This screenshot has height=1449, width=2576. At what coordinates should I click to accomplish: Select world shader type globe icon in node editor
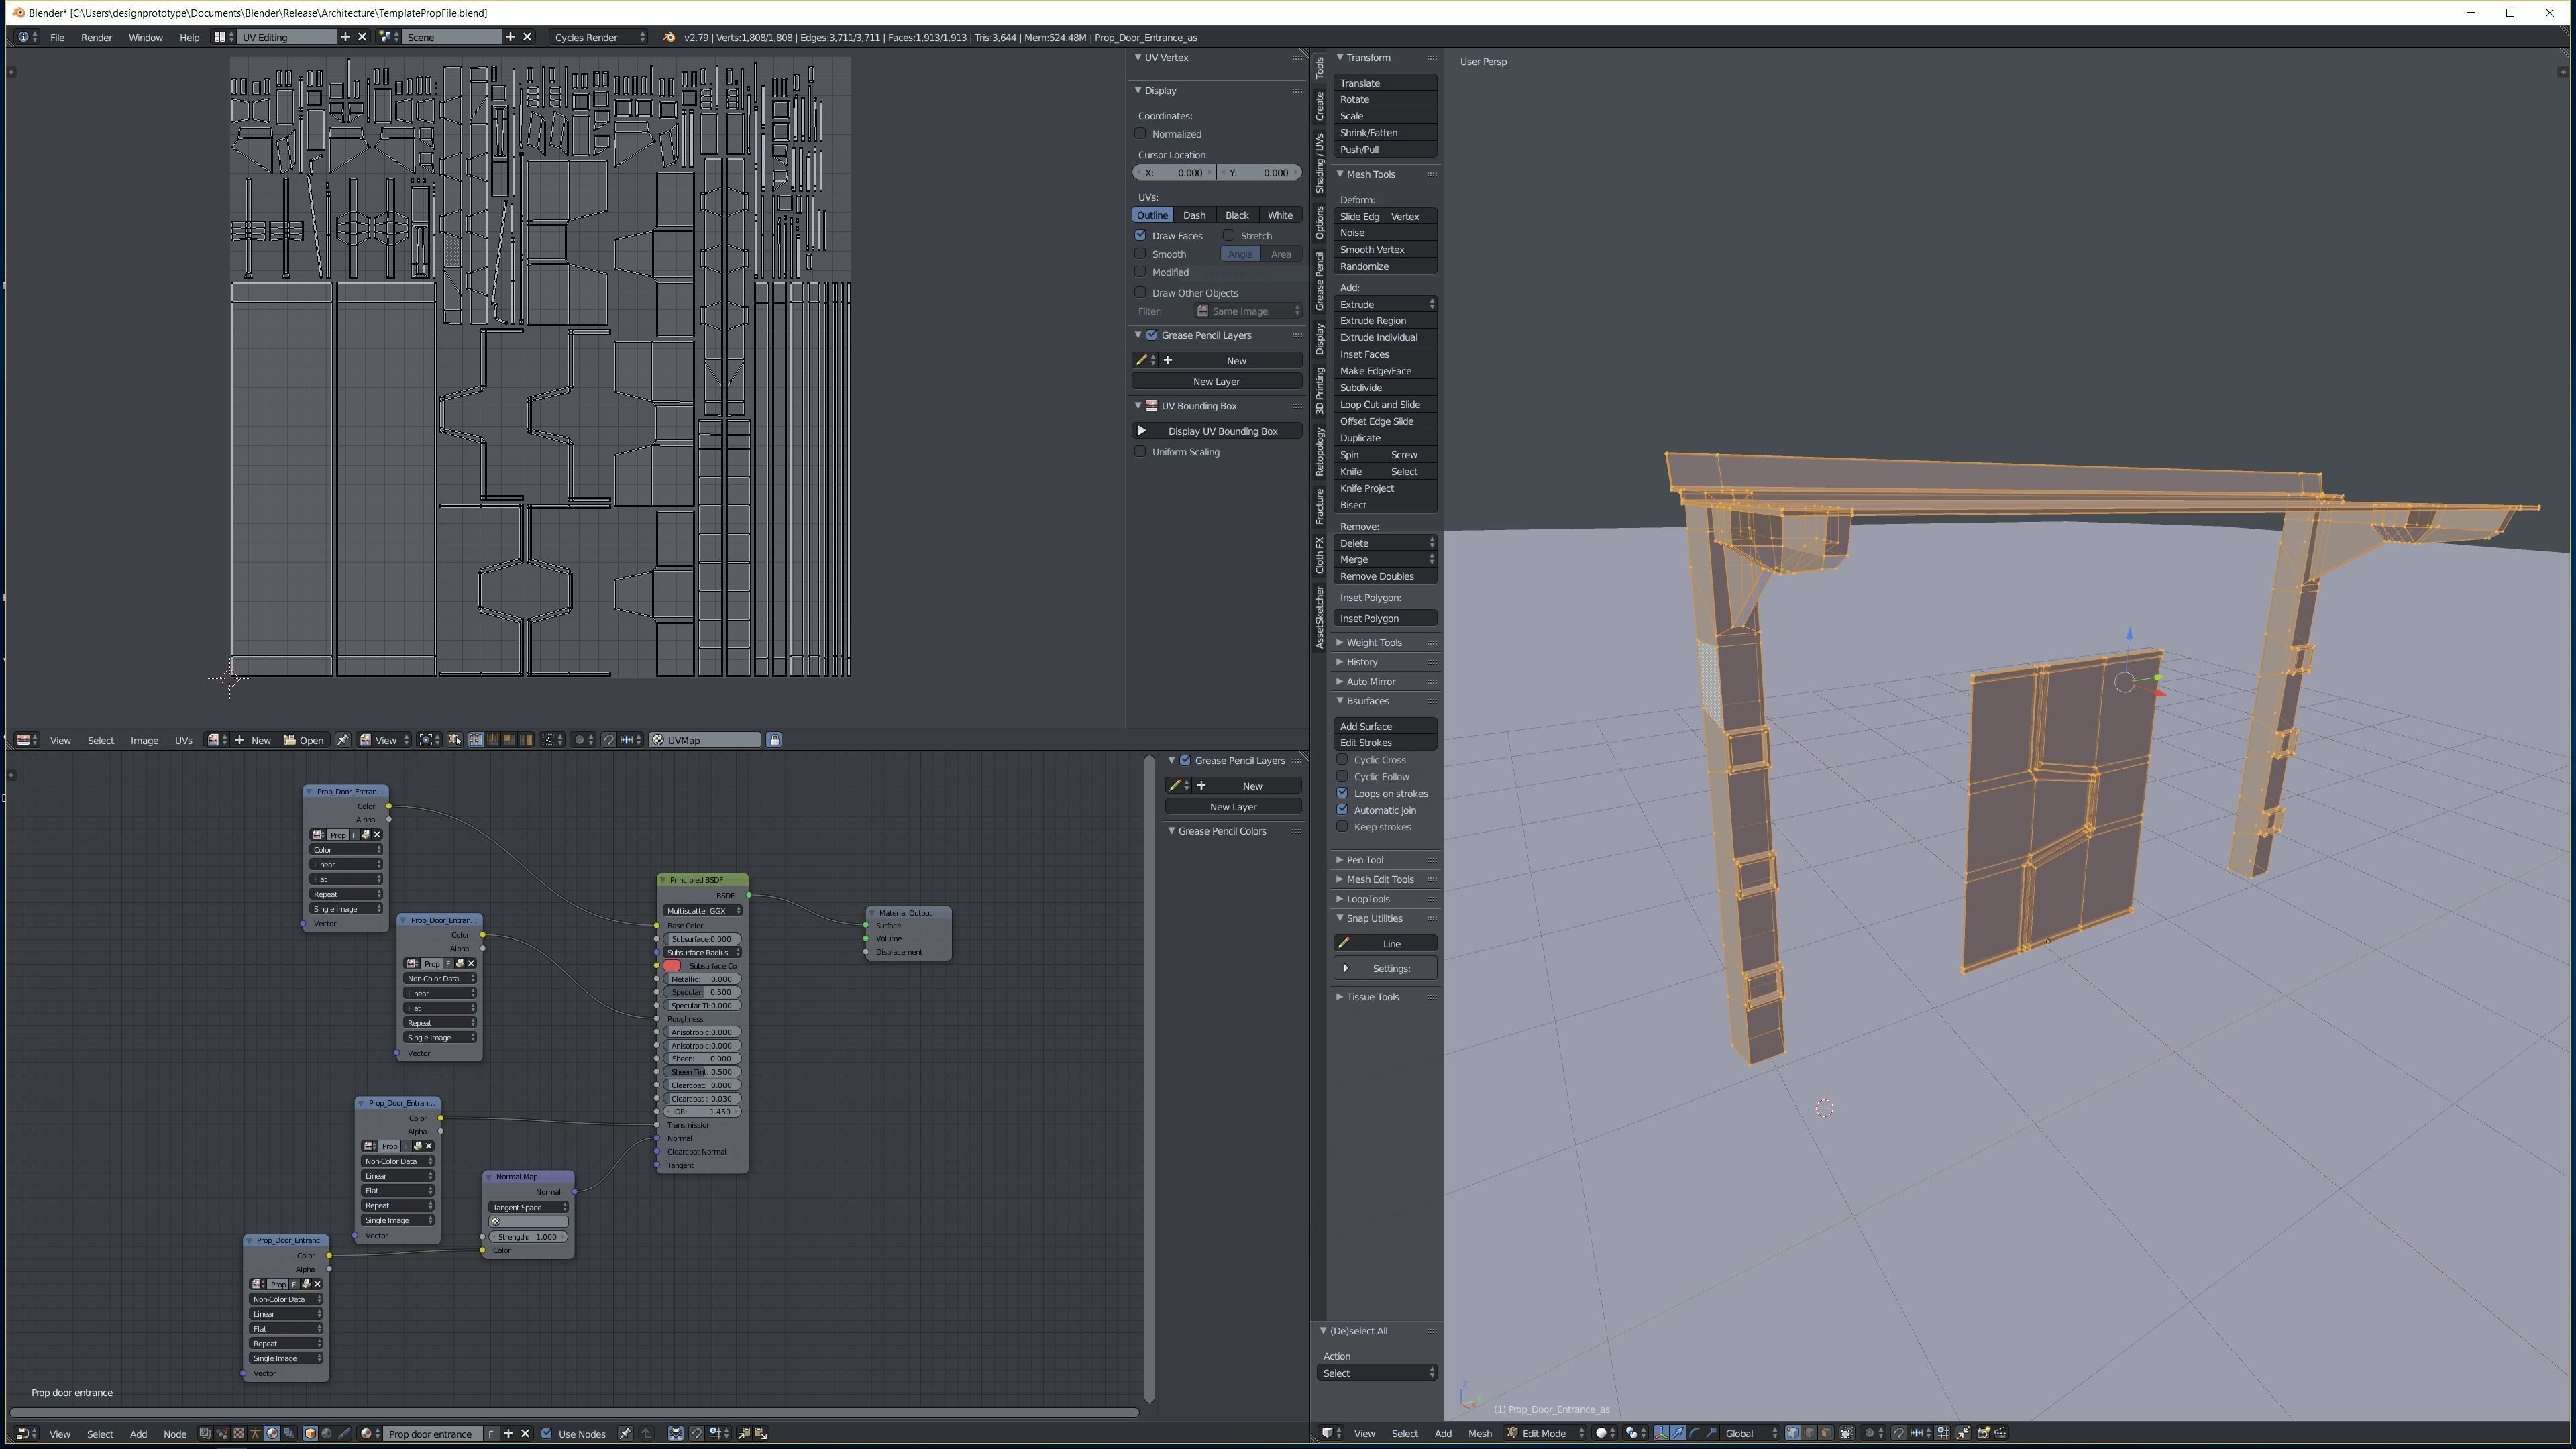pyautogui.click(x=327, y=1434)
